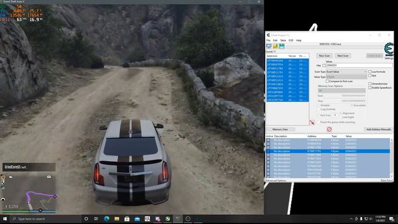398x224 pixels.
Task: Click the scan Value input field
Action: tap(359, 65)
